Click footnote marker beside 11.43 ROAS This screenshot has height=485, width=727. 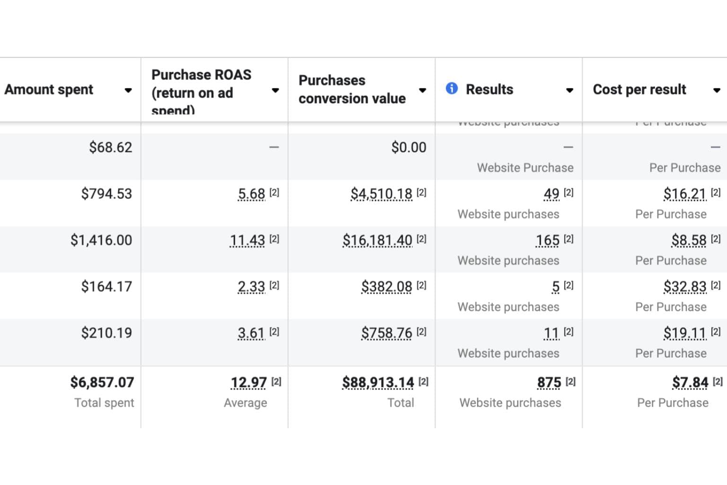point(275,239)
